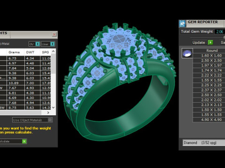This screenshot has height=168, width=225.
Task: Click the vertical scrollbar thumb in weights table
Action: (x=53, y=64)
